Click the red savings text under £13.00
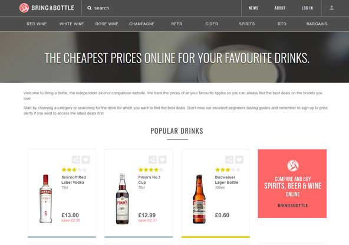This screenshot has width=349, height=245. coord(71,220)
